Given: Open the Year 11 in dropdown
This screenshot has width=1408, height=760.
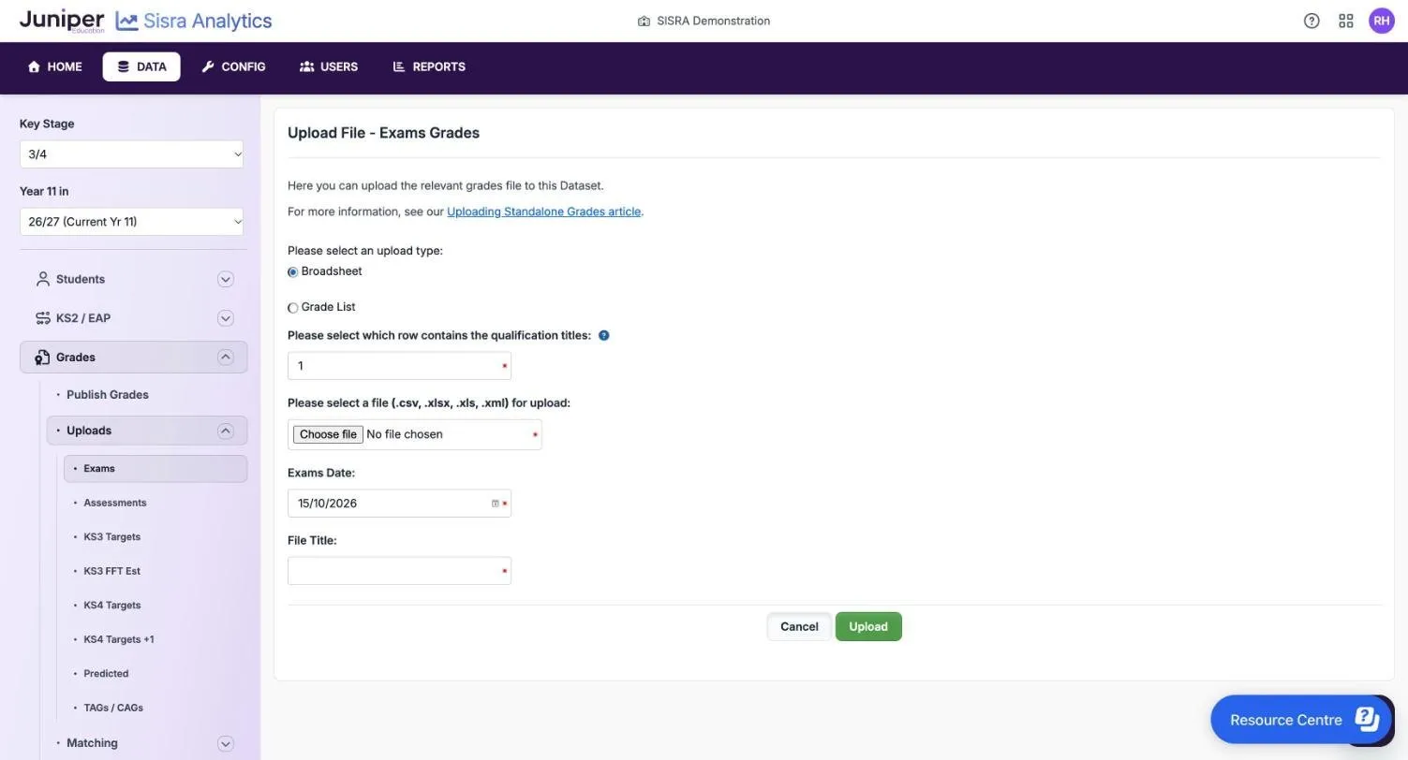Looking at the screenshot, I should click(x=131, y=222).
